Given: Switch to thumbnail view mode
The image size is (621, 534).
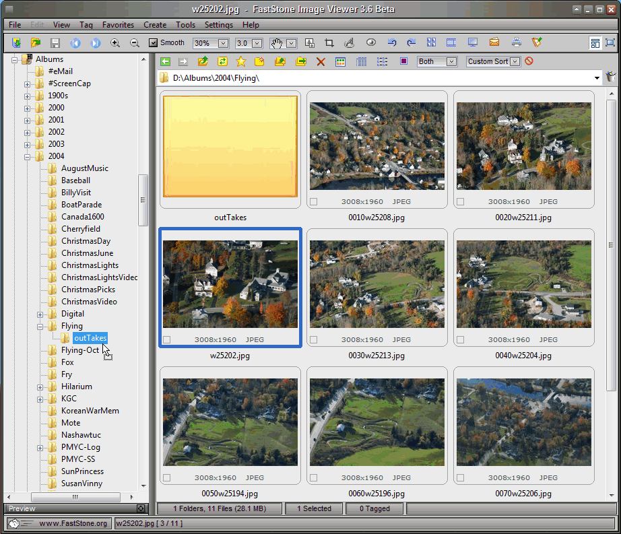Looking at the screenshot, I should [340, 62].
